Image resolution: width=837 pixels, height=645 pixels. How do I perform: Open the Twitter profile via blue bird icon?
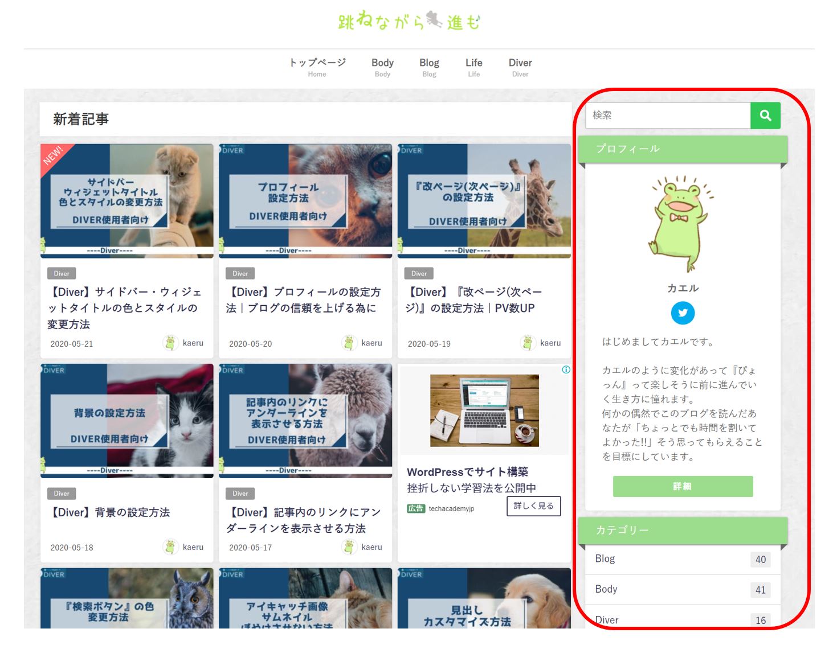coord(682,313)
